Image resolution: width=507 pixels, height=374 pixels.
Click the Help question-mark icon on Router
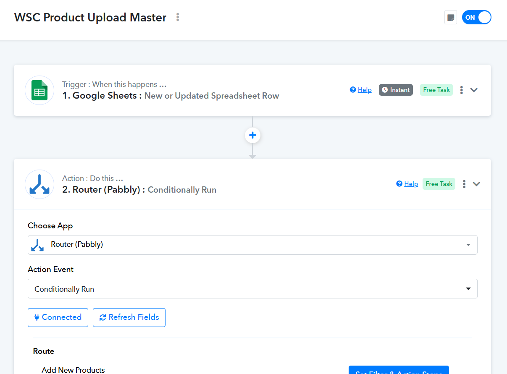[x=399, y=184]
